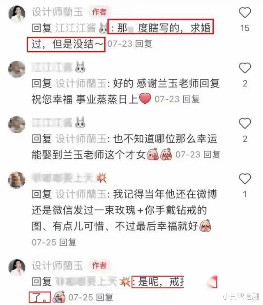Open 设计师蘭玉 avatar on first comment
The height and width of the screenshot is (305, 263).
click(17, 14)
